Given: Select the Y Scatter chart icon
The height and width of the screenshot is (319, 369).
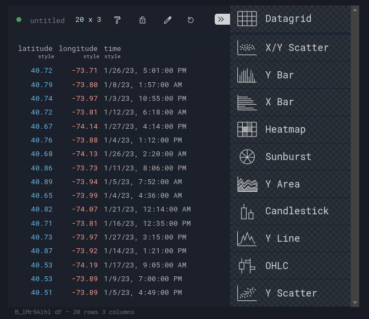Looking at the screenshot, I should point(247,293).
